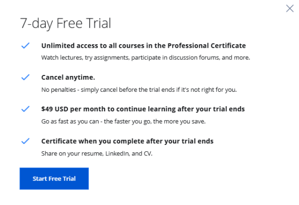Select the Cancel anytime heading
The image size is (299, 205).
(68, 77)
